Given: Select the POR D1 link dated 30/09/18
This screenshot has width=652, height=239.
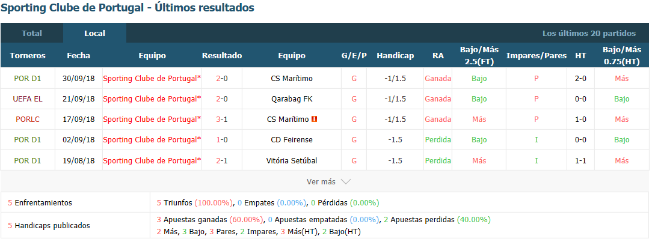Looking at the screenshot, I should tap(28, 79).
